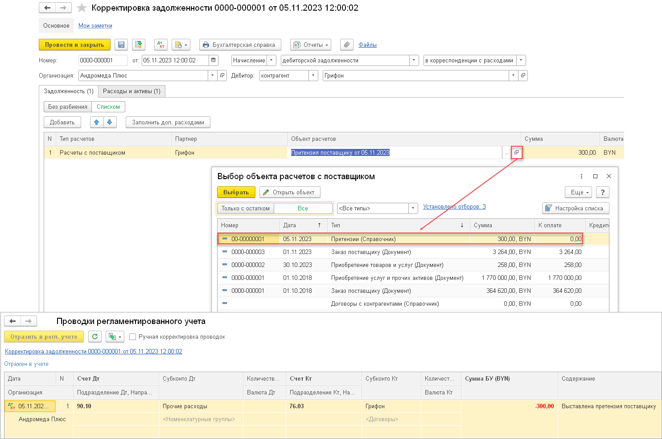This screenshot has width=662, height=439.
Task: Click the 90.10 debit account cell
Action: coord(116,406)
